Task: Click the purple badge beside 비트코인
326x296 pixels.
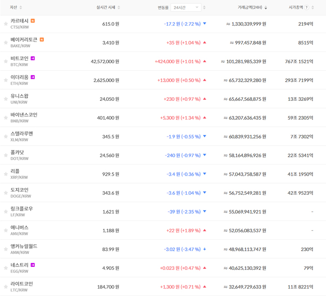Action: (33, 58)
